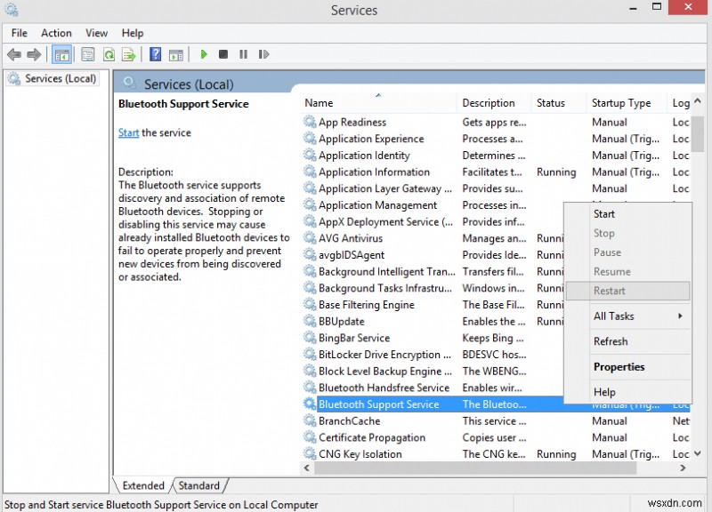Open the Action menu
This screenshot has height=512, width=712.
click(56, 33)
